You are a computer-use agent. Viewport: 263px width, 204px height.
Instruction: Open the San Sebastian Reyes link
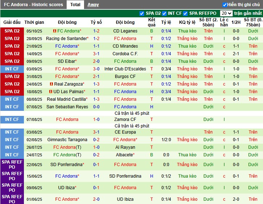67,107
